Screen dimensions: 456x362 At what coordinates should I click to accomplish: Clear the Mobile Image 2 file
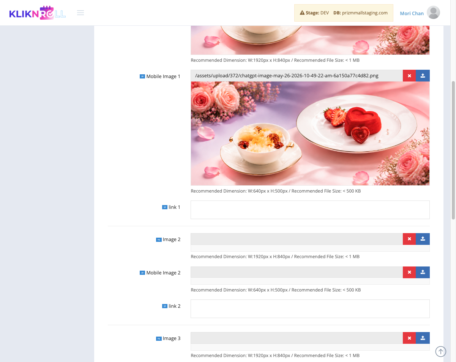[409, 273]
